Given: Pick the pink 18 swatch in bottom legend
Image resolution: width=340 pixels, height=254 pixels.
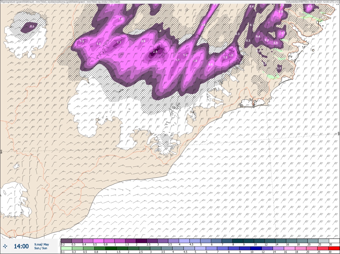Looking at the screenshot, I should (x=301, y=248).
